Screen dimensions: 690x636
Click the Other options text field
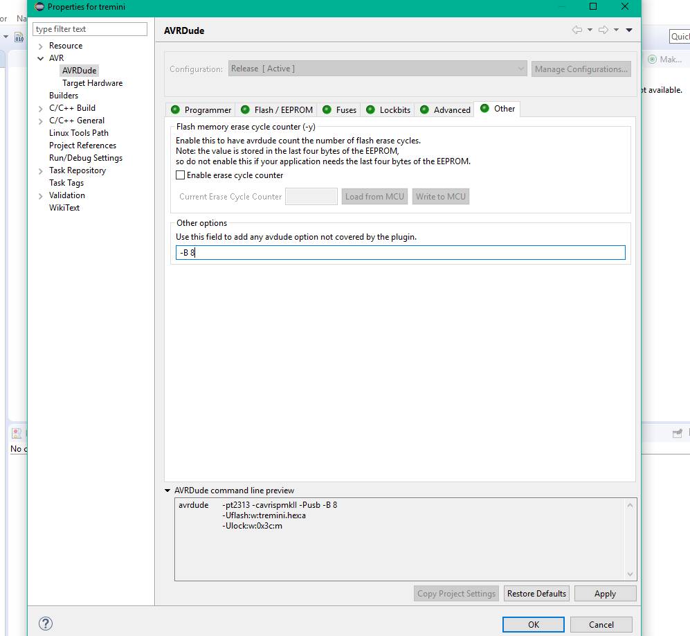(x=401, y=252)
